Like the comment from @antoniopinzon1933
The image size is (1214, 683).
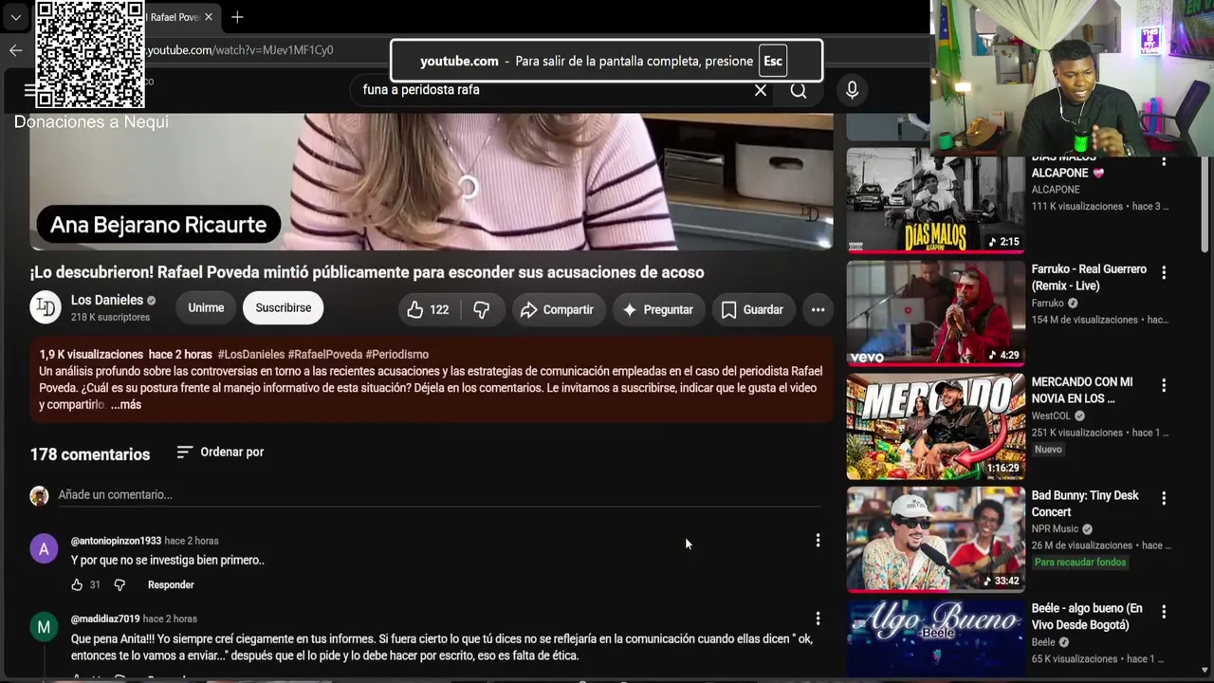77,584
